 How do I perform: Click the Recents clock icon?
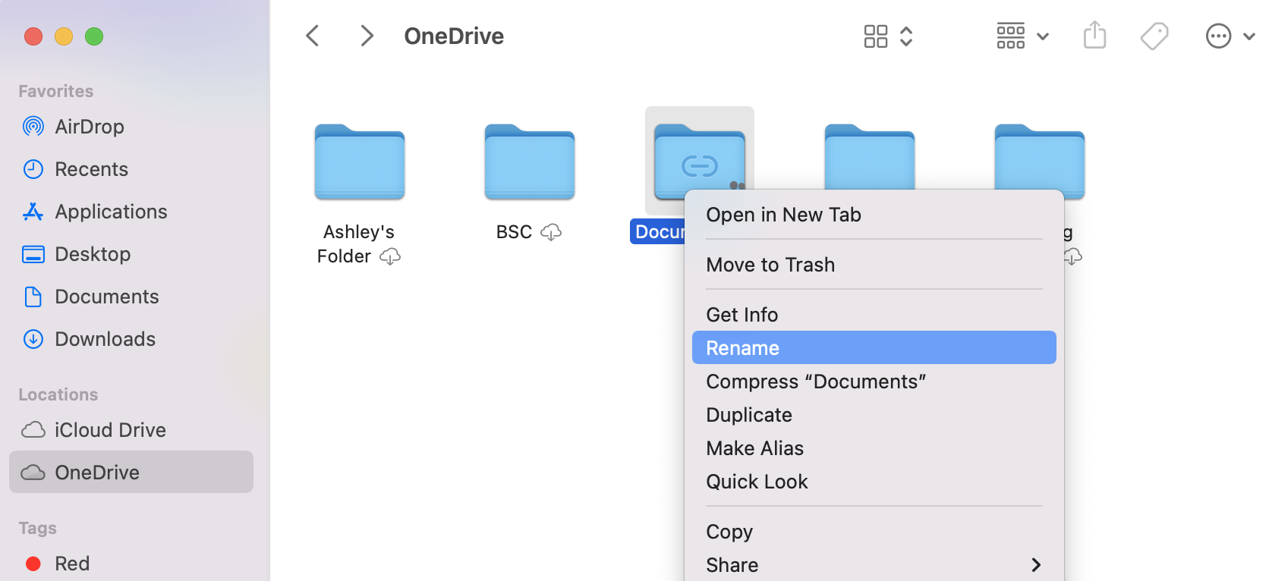tap(33, 169)
